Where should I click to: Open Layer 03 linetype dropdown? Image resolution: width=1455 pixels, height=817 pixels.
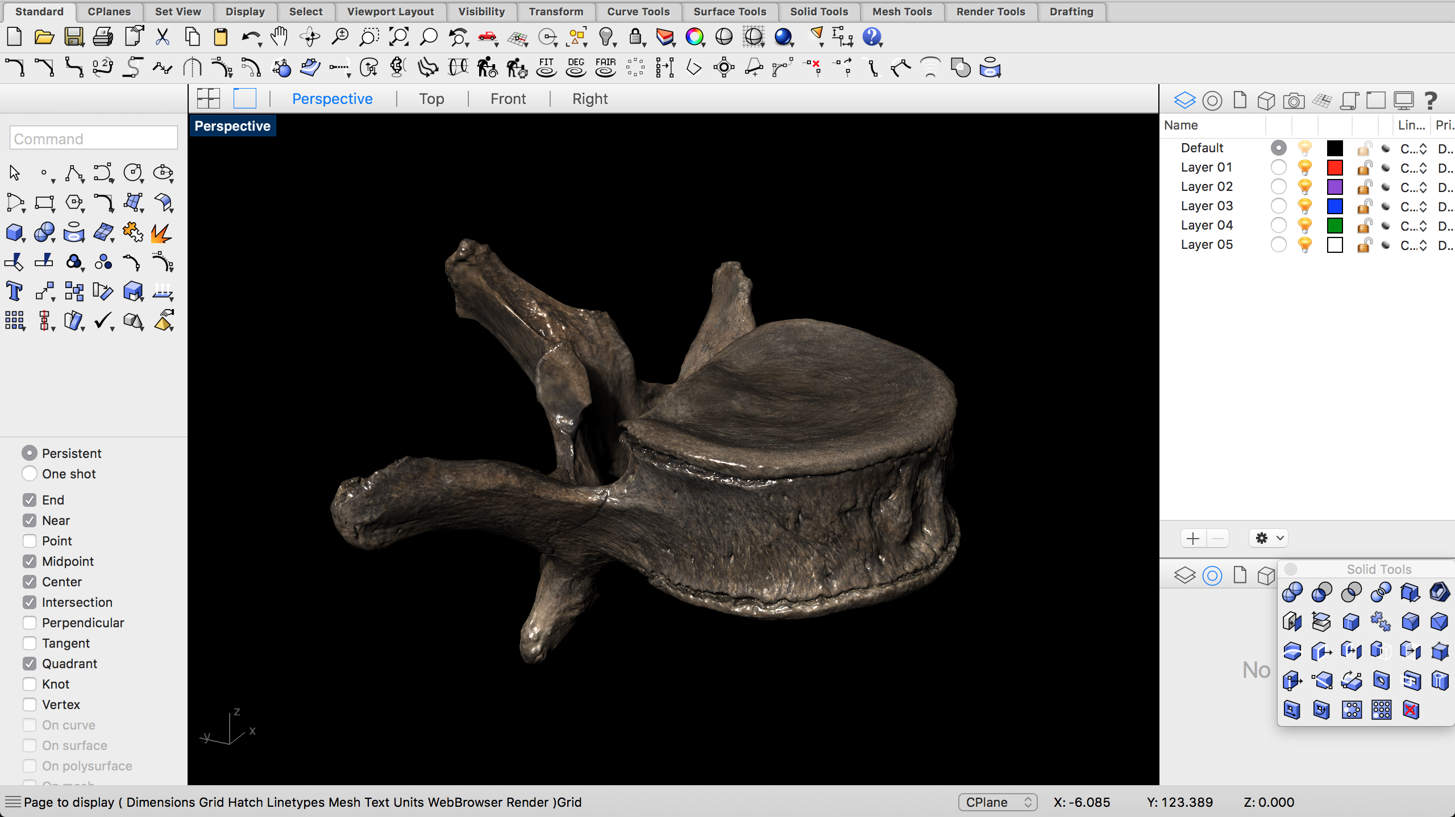[x=1414, y=207]
